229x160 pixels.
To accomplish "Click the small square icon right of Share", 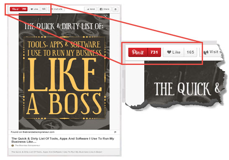I will pyautogui.click(x=115, y=9).
